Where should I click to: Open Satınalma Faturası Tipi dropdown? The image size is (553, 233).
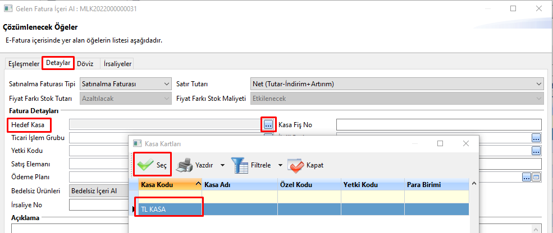point(126,84)
